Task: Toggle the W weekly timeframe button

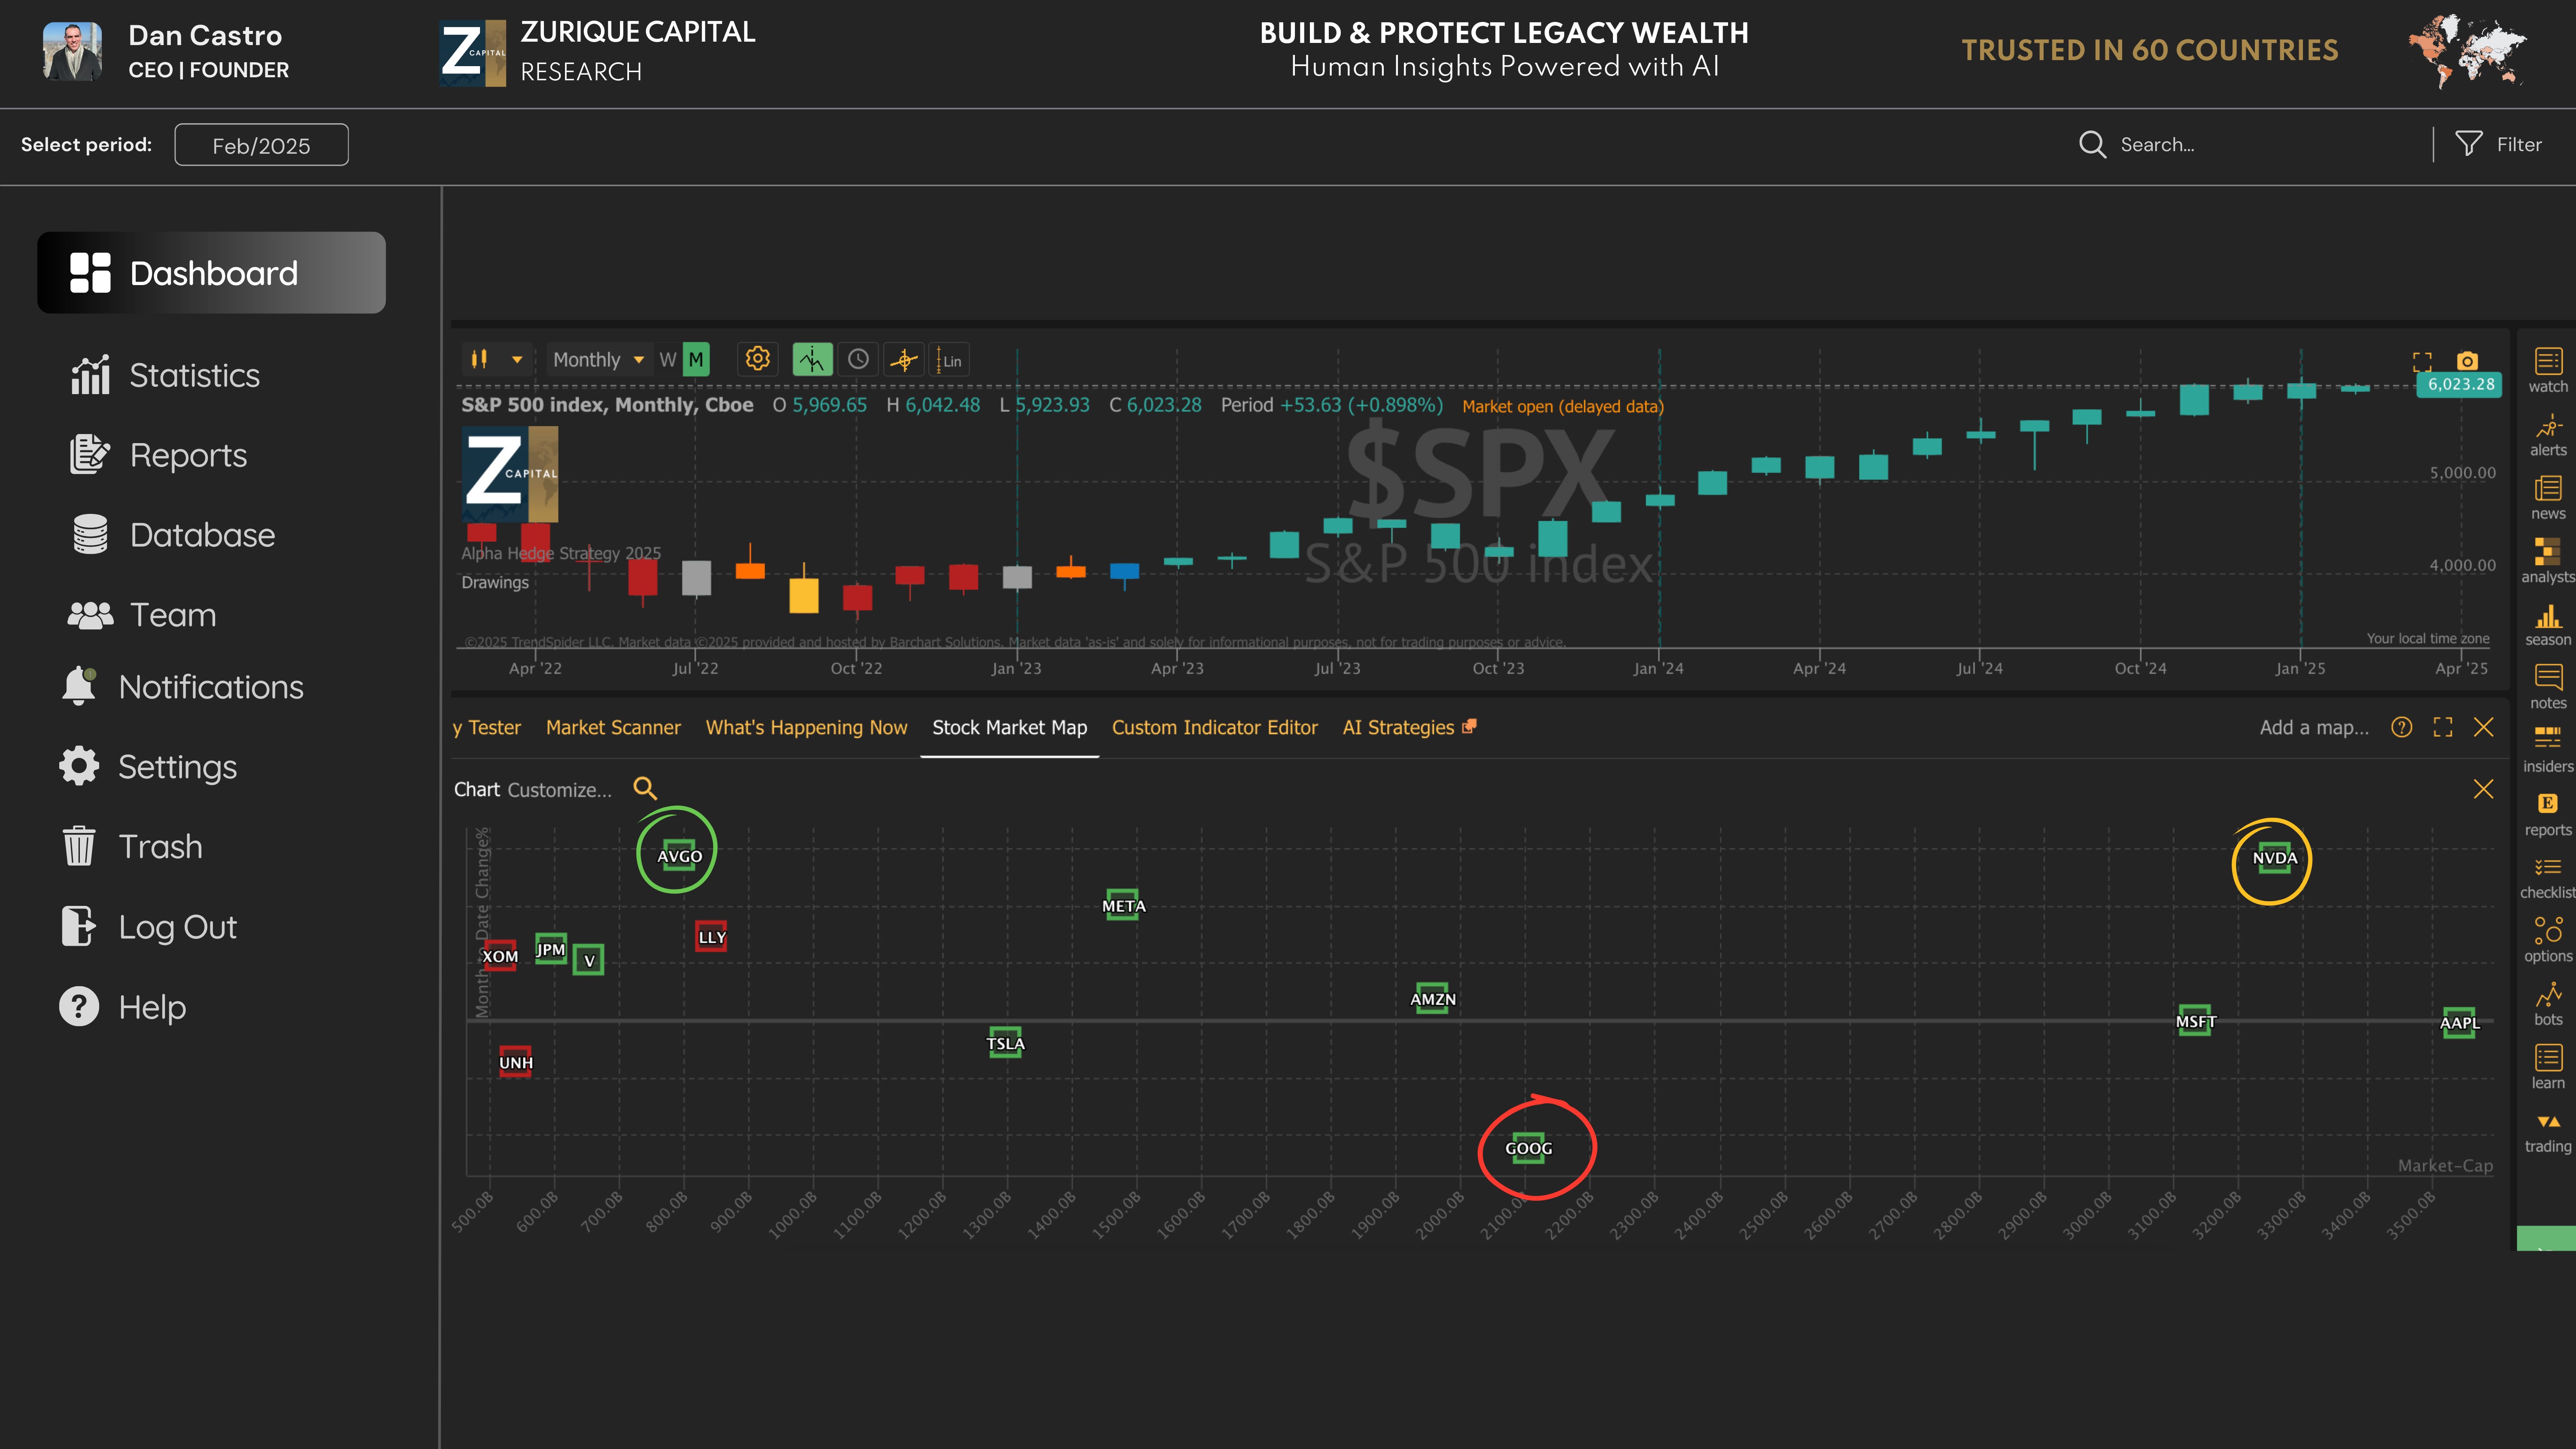Action: click(668, 360)
